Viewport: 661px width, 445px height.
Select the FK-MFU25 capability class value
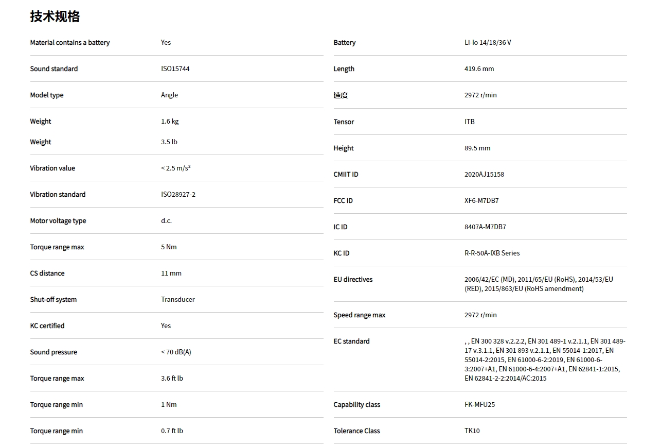(x=479, y=404)
